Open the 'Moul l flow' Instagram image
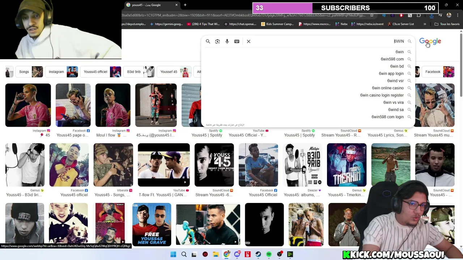463x260 pixels. pos(113,105)
